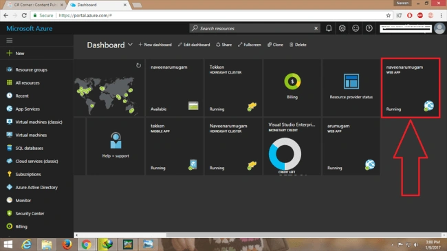This screenshot has width=447, height=251.
Task: Click New in the sidebar
Action: pyautogui.click(x=36, y=54)
